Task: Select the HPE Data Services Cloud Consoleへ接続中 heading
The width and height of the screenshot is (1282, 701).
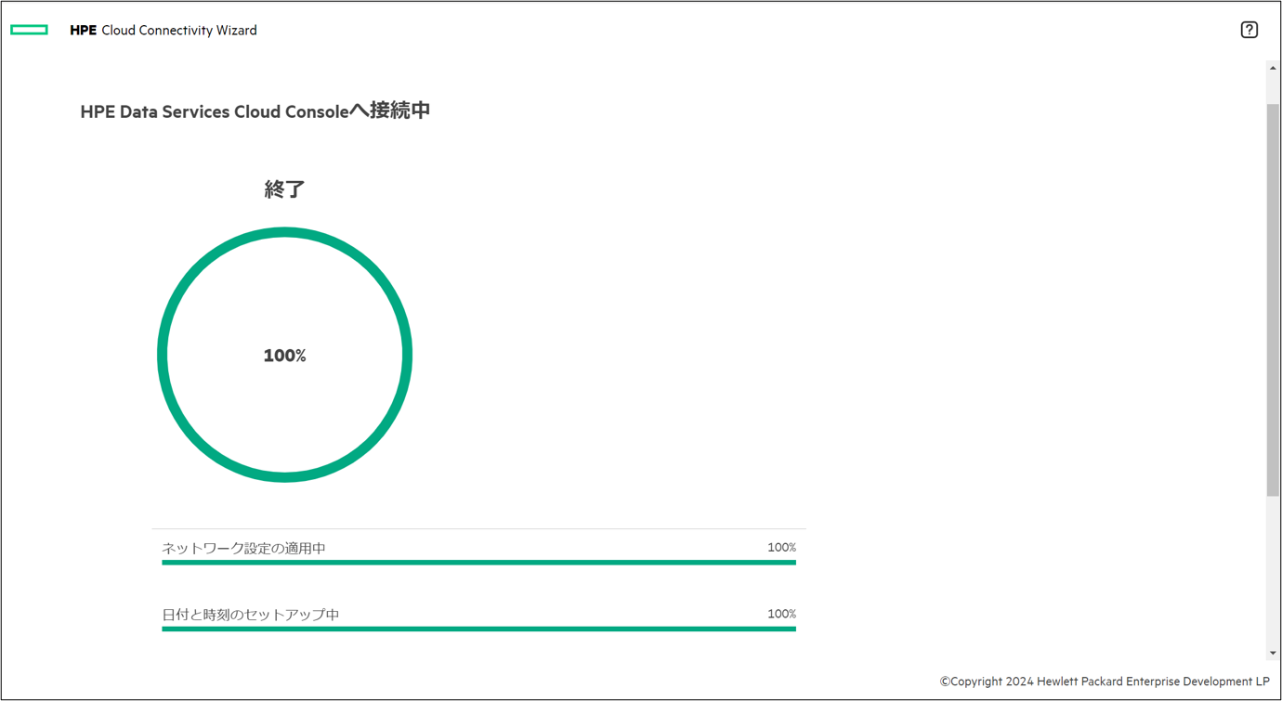Action: point(255,110)
